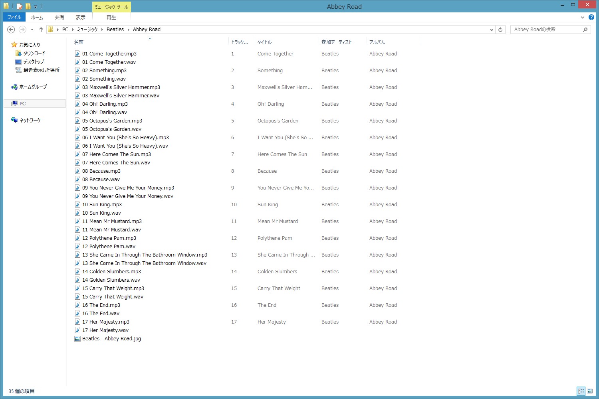Click the file icon of 08 Because.wav
The width and height of the screenshot is (599, 399).
(77, 179)
